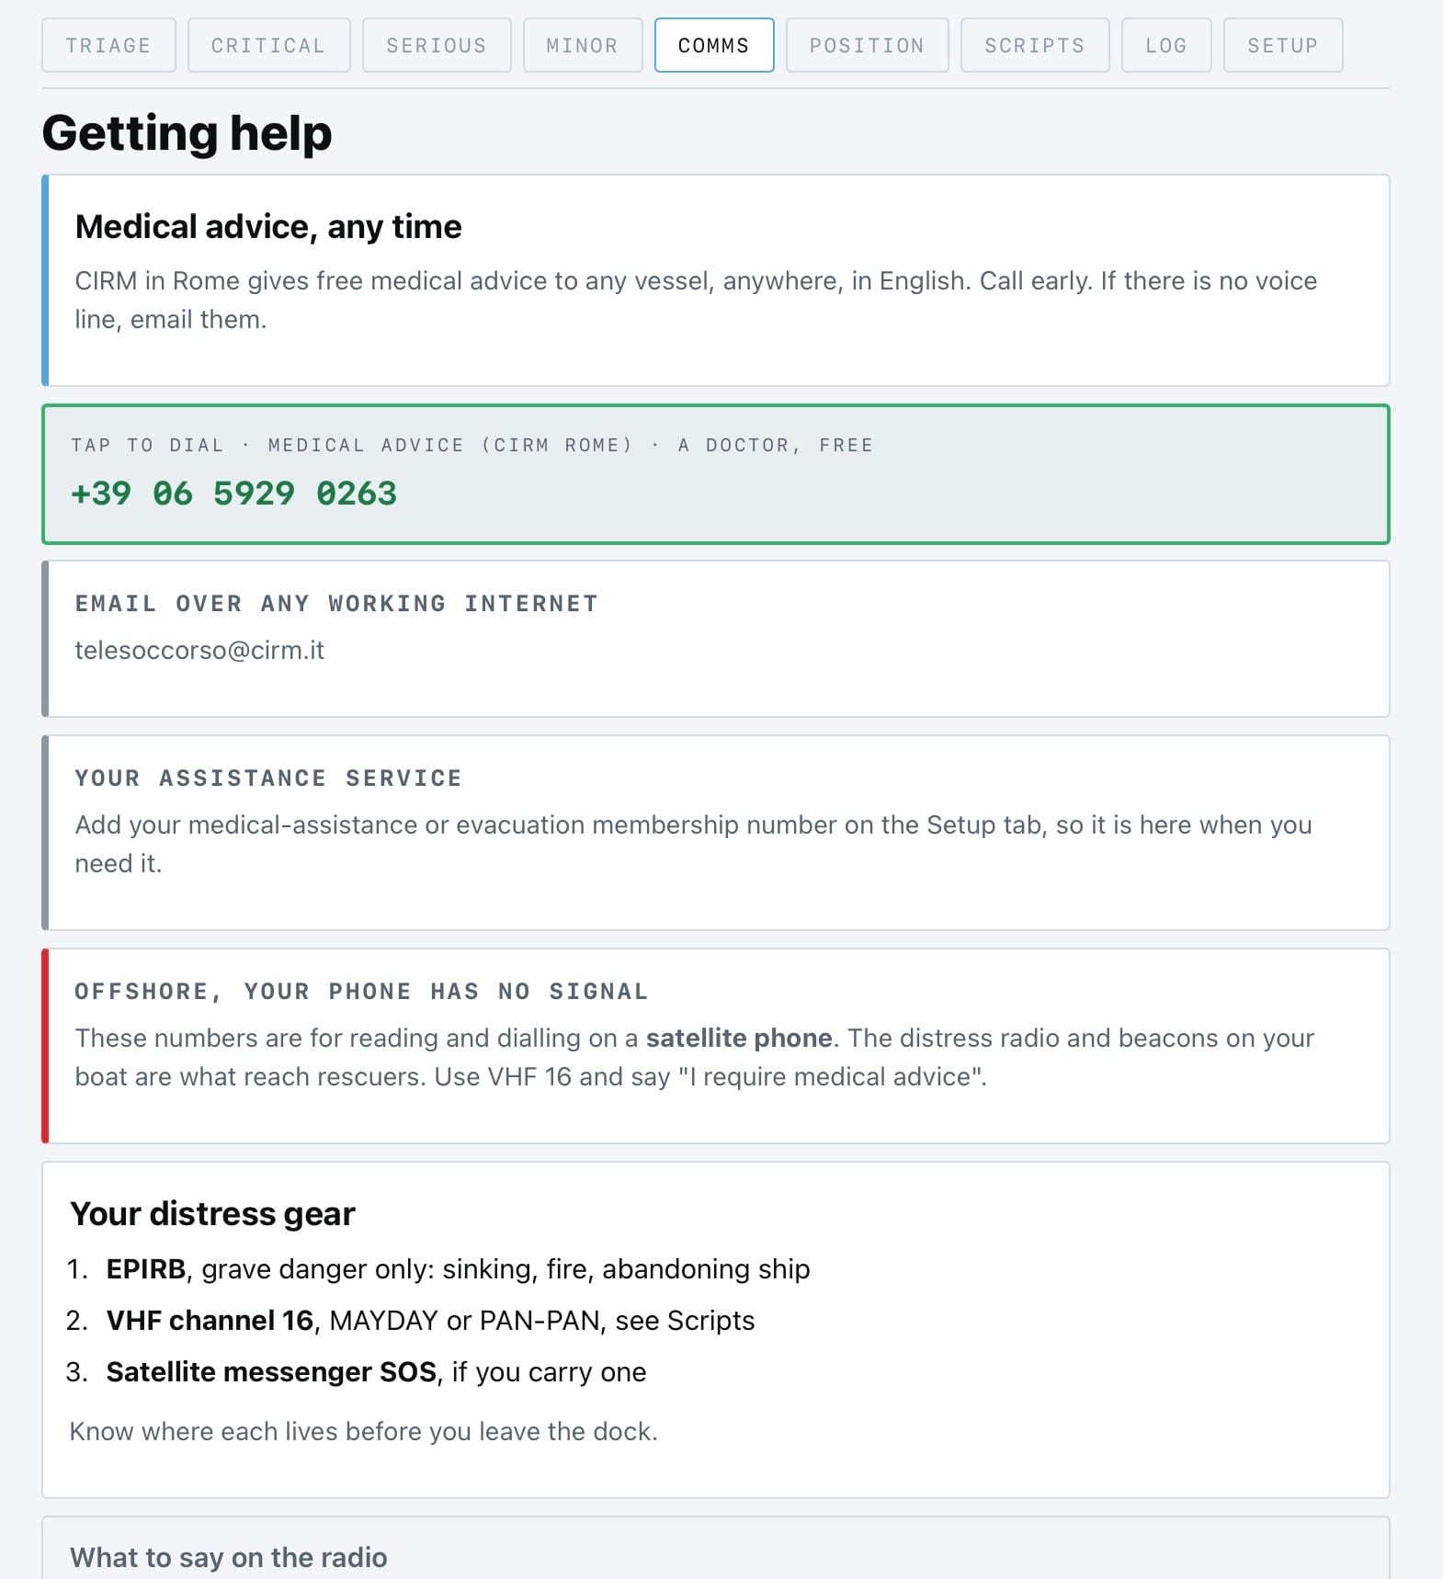Tap to dial CIRM Rome number
1443x1579 pixels.
tap(715, 474)
